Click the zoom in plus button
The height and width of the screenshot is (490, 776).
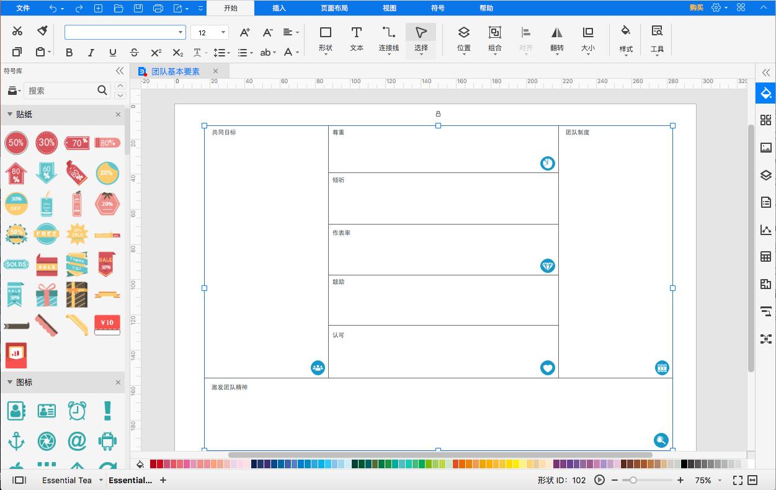pyautogui.click(x=680, y=480)
